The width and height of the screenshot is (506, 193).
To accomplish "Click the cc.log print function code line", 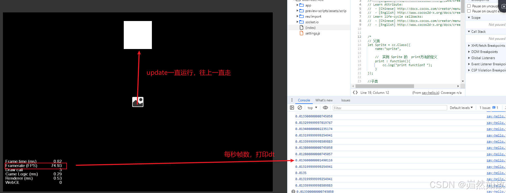I will point(407,65).
